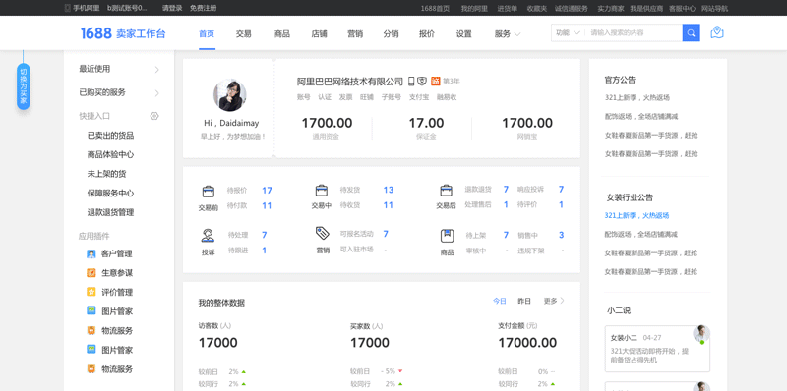Open the 店铺 navigation tab
The height and width of the screenshot is (391, 787).
tap(319, 34)
